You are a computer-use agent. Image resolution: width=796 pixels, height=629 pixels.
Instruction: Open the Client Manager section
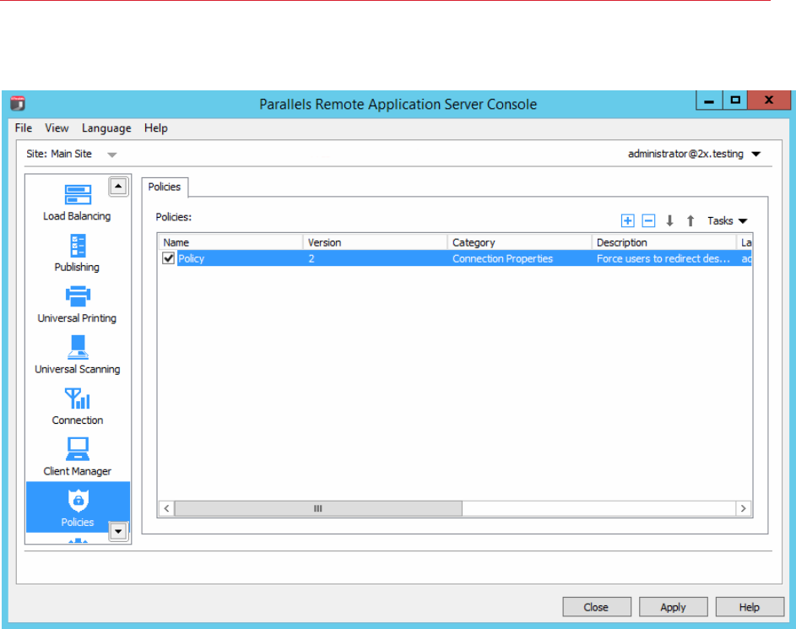coord(77,457)
